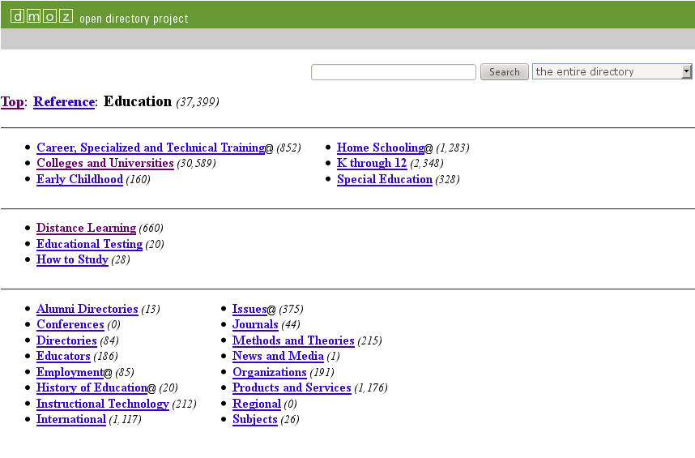Go to the Top breadcrumb link
695x458 pixels.
pyautogui.click(x=12, y=102)
